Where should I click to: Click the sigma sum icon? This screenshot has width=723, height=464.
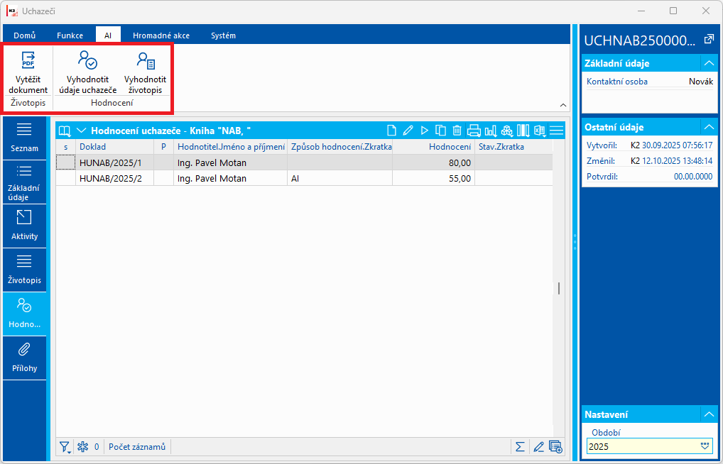(x=520, y=446)
